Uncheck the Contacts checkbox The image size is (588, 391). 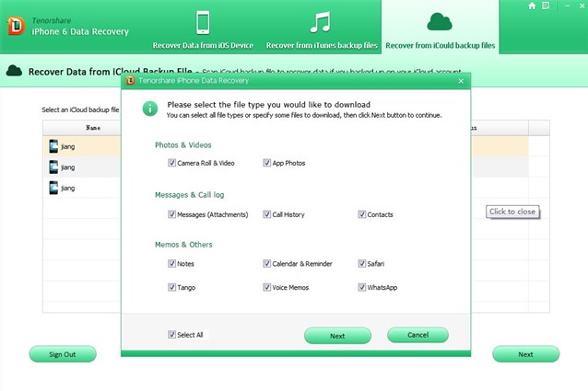362,214
